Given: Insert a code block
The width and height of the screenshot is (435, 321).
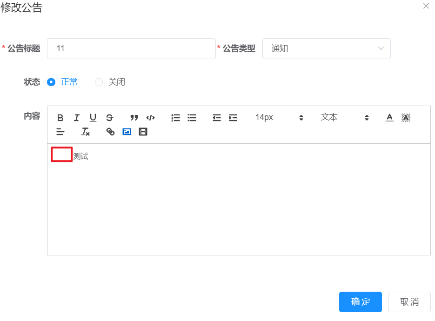Looking at the screenshot, I should [x=150, y=118].
